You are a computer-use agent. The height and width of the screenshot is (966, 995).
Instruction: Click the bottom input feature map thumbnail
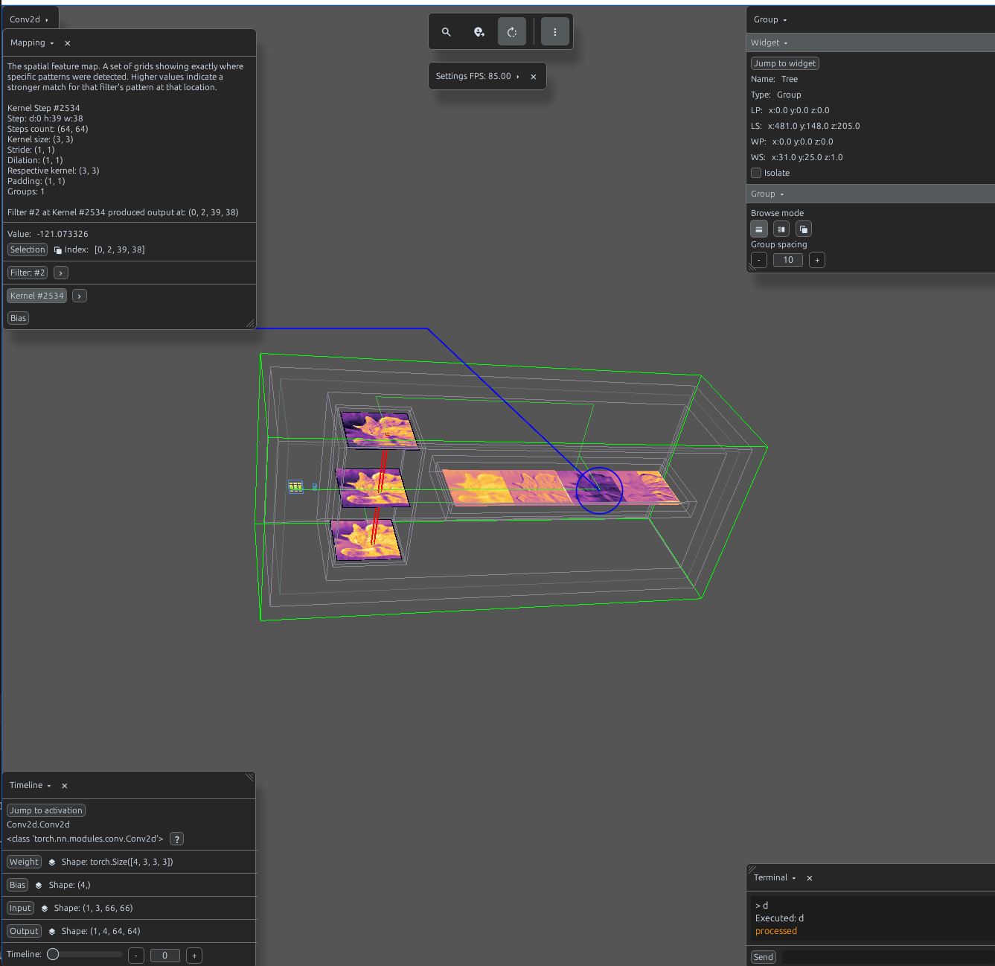(366, 540)
